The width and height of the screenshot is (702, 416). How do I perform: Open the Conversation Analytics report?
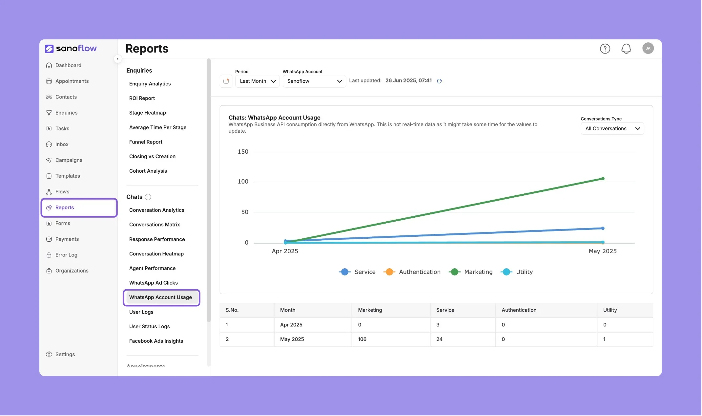(x=157, y=210)
